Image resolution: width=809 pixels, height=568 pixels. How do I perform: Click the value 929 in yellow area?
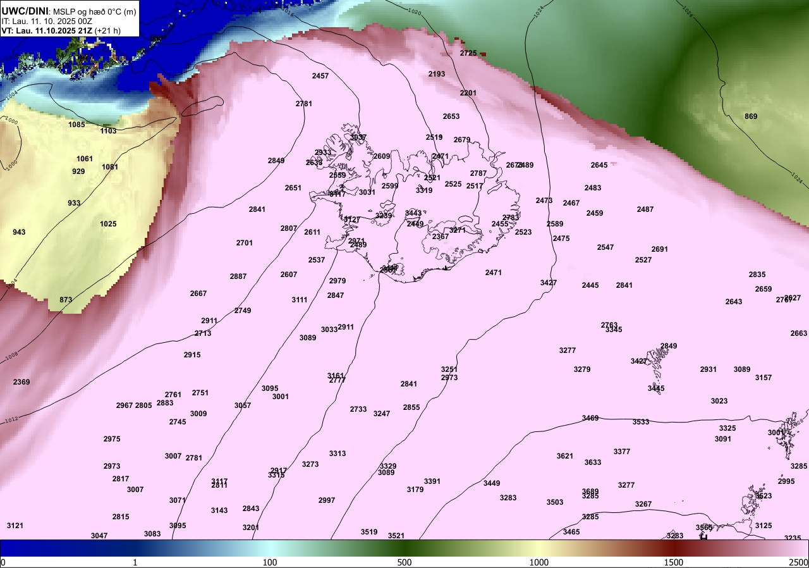pos(78,171)
